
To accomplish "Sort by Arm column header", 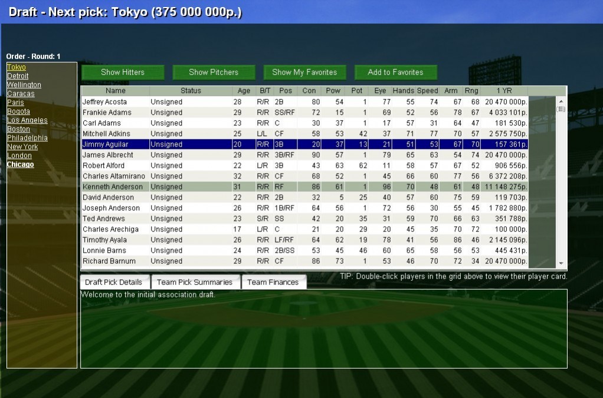I will click(451, 91).
